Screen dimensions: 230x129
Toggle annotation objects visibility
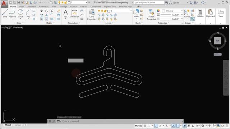(x=184, y=126)
